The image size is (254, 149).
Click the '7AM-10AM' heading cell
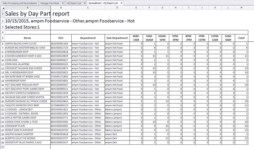click(149, 38)
